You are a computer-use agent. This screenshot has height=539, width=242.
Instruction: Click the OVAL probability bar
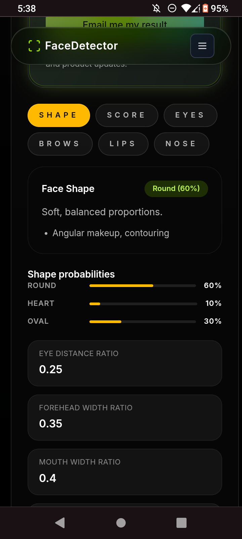(x=143, y=322)
